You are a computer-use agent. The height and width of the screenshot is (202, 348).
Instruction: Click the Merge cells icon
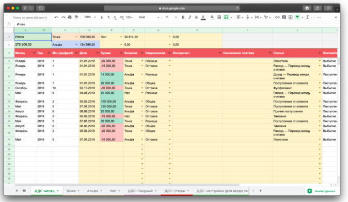(226, 18)
